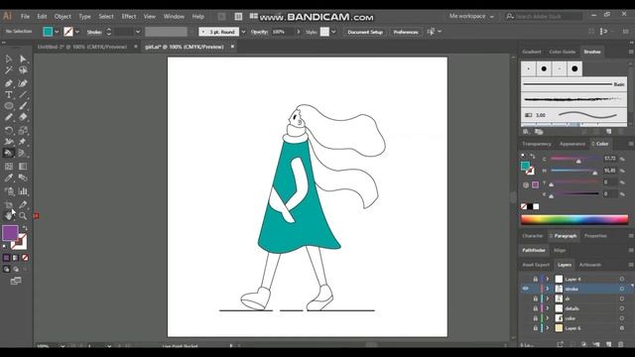This screenshot has width=635, height=357.
Task: Expand the details layer
Action: coord(547,308)
